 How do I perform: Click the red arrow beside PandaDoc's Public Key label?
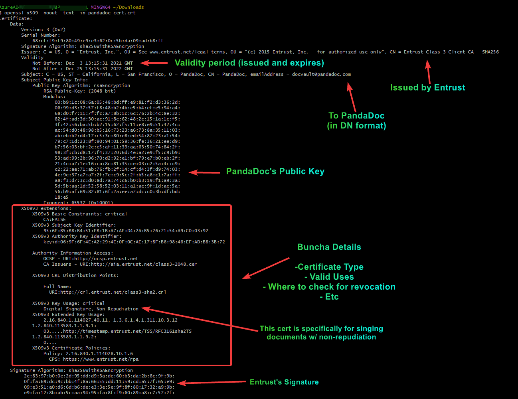click(x=204, y=172)
